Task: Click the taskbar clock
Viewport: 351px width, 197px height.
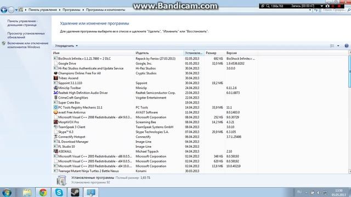Action: 339,193
